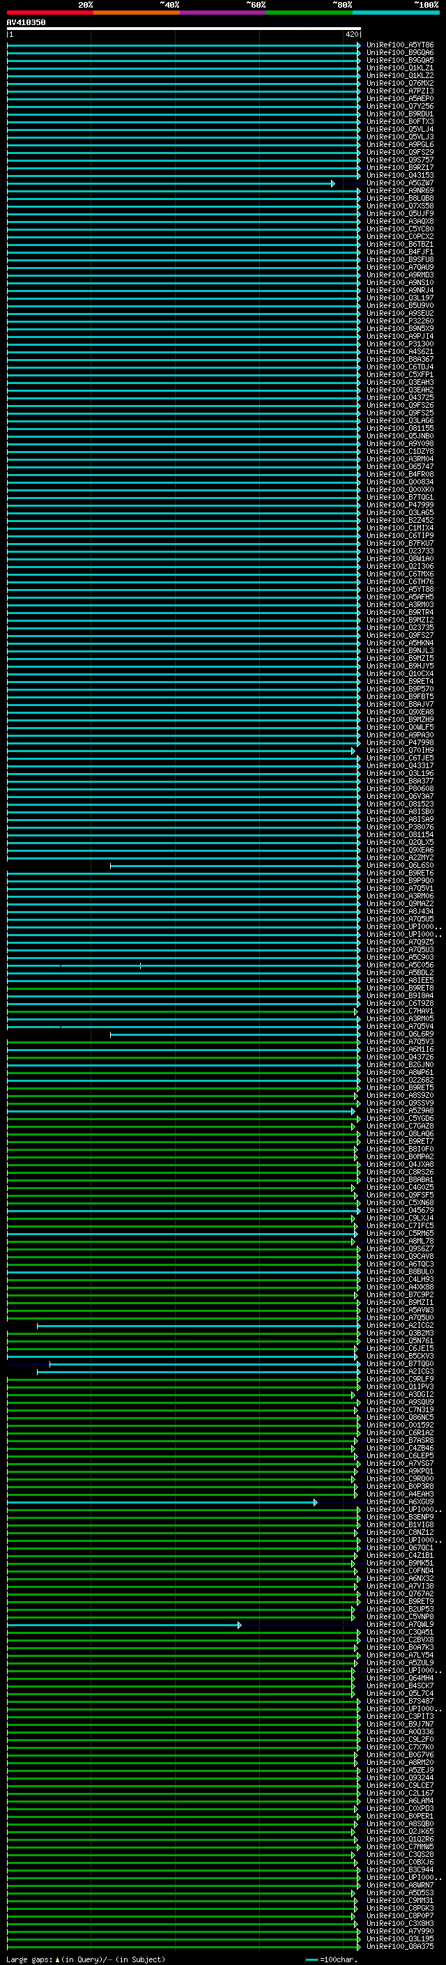Open hit UniRef100_A7PZI3
Screen dimensions: 446x1965
tap(400, 91)
